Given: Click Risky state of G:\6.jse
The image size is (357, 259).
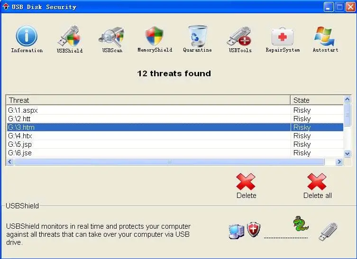Looking at the screenshot, I should coord(302,153).
